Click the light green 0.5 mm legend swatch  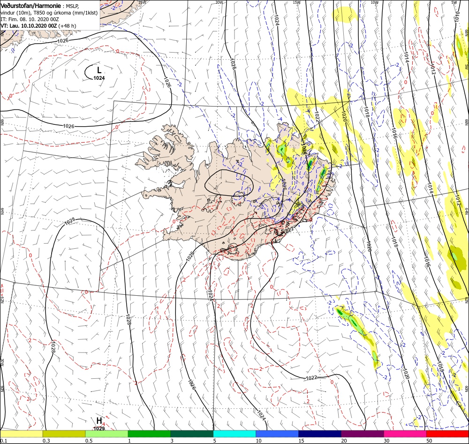click(x=106, y=434)
